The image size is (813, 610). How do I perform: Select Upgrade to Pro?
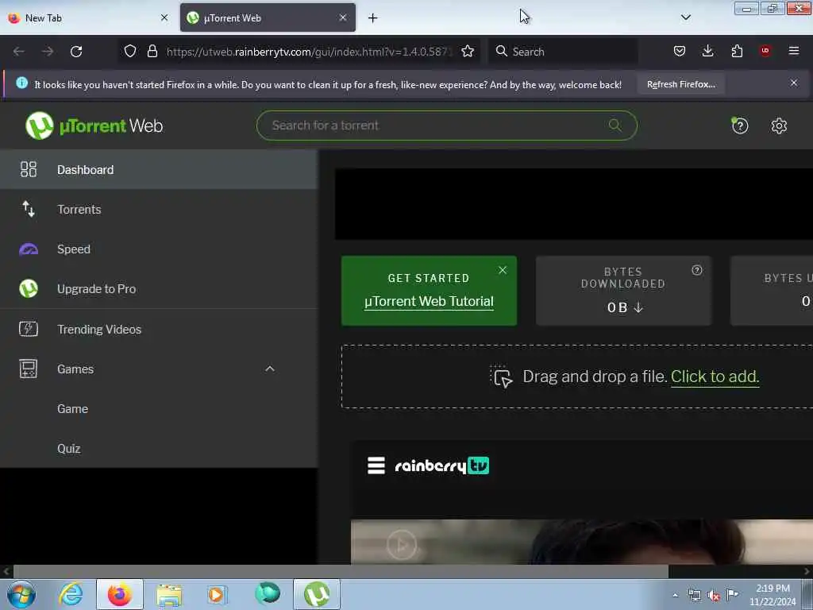[159, 289]
